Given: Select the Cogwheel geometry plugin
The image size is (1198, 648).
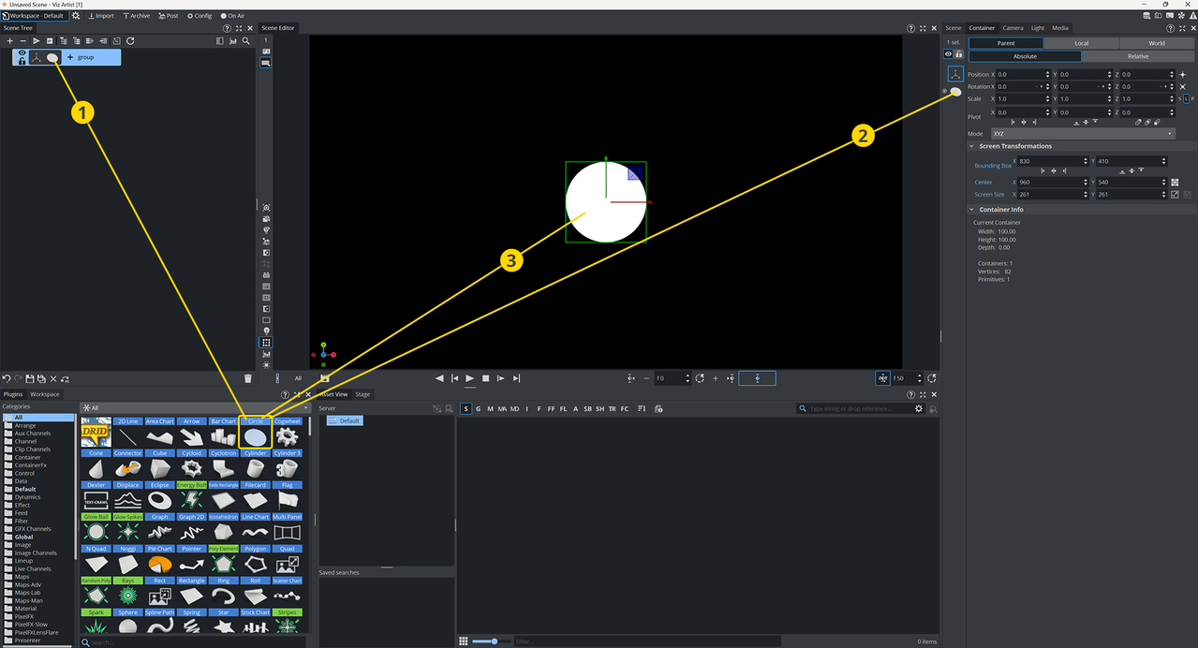Looking at the screenshot, I should [x=287, y=435].
